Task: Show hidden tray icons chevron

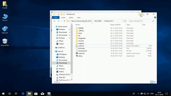Action: point(138,94)
